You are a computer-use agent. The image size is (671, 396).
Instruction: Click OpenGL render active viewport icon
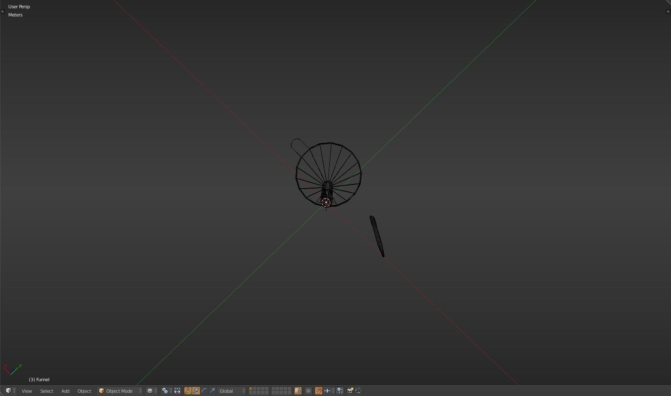(350, 391)
